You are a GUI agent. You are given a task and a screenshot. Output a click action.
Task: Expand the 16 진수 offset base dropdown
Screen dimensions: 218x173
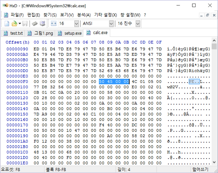(138, 24)
